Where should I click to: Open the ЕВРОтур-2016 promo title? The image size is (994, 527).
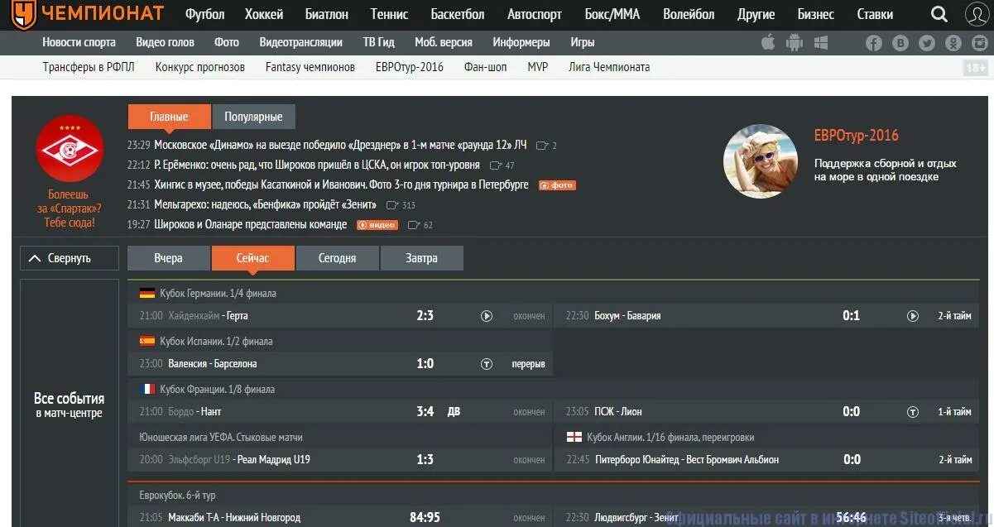coord(857,136)
